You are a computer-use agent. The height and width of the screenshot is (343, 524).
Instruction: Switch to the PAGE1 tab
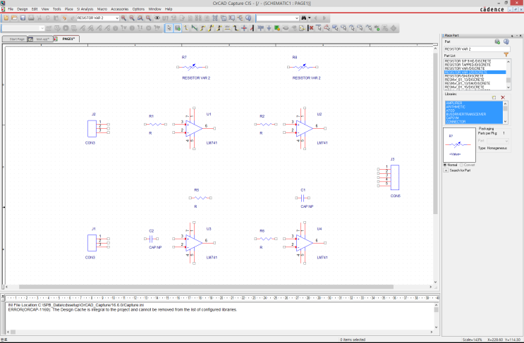[x=66, y=39]
